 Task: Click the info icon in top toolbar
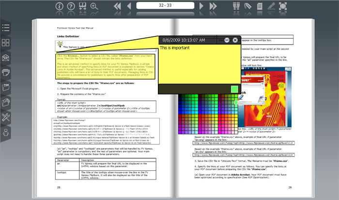60,6
